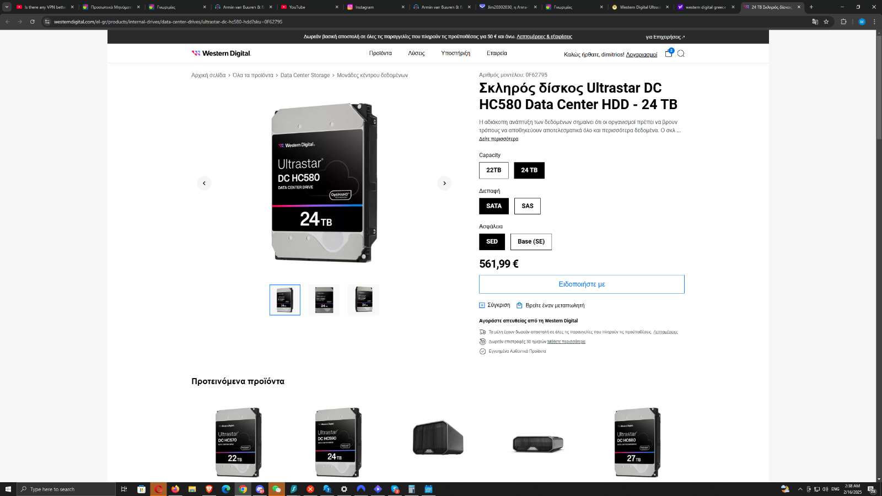Open WeChat from the taskbar
Screen dimensions: 882x496
pyautogui.click(x=277, y=489)
